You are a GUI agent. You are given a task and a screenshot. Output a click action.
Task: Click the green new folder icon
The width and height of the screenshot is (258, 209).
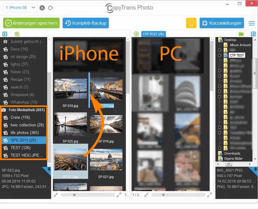click(x=241, y=34)
